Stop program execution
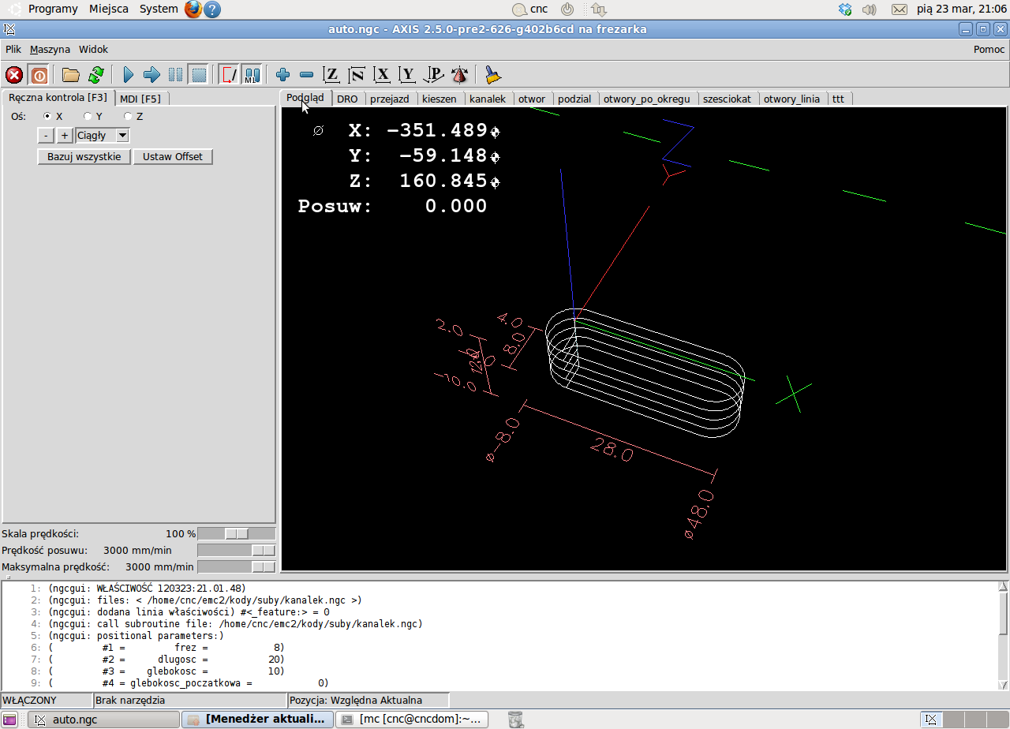The height and width of the screenshot is (729, 1010). point(199,75)
